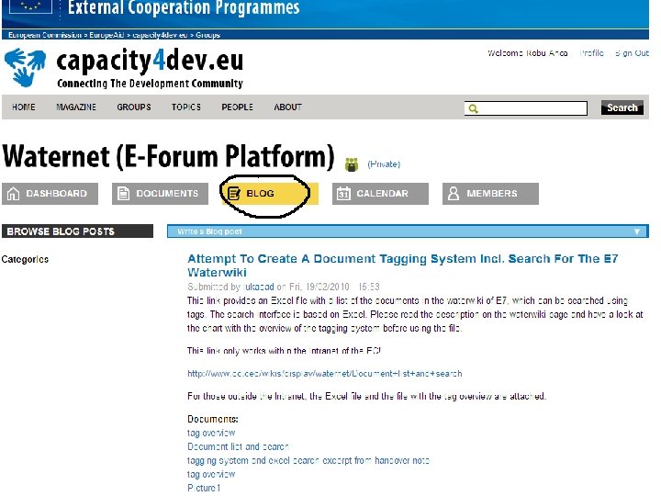Viewport: 661px width, 496px height.
Task: Open the Write a Blog post bar
Action: (x=408, y=231)
